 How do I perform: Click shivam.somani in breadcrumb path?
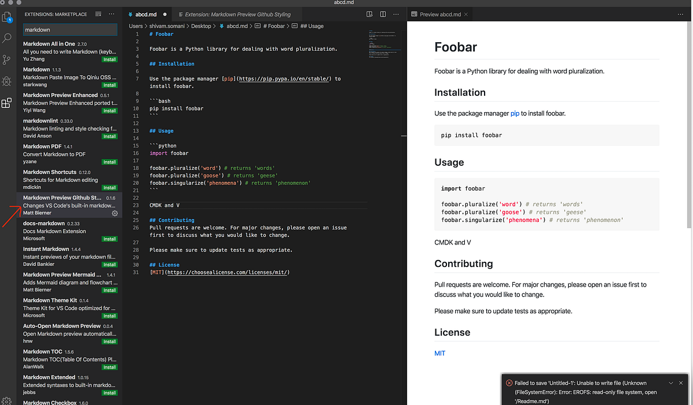pos(167,26)
